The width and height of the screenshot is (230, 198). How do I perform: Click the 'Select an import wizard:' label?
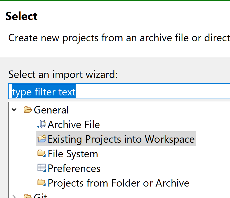tap(63, 75)
